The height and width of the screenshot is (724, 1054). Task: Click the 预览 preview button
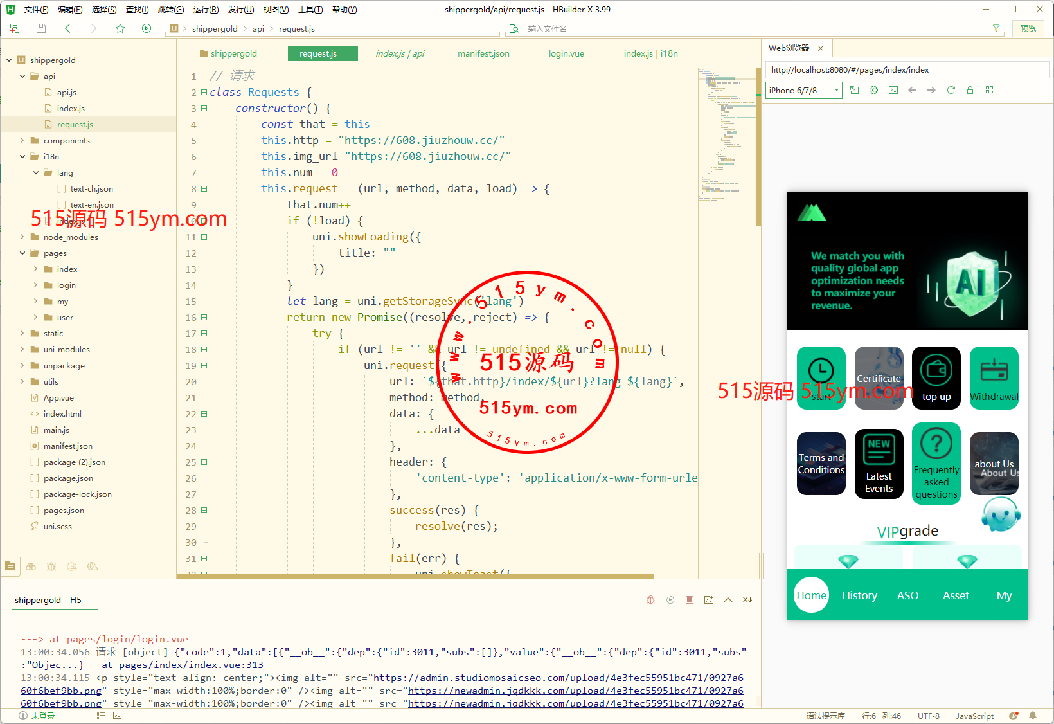(1028, 28)
